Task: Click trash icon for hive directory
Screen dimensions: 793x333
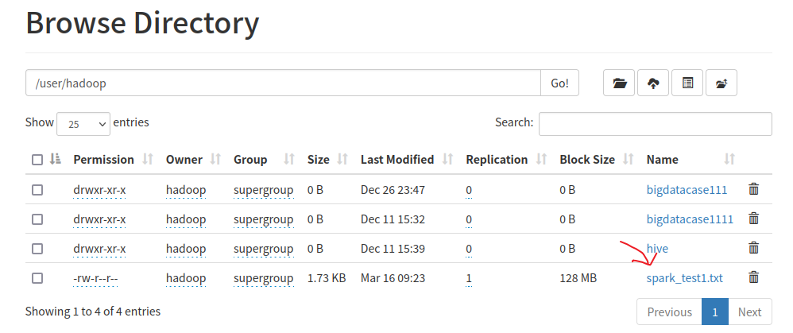Action: [754, 248]
